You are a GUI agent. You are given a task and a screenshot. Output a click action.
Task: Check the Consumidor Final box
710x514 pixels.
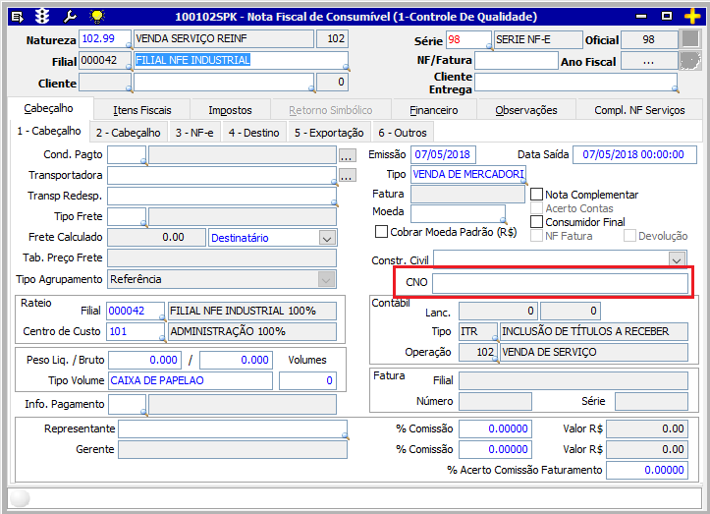(x=537, y=222)
